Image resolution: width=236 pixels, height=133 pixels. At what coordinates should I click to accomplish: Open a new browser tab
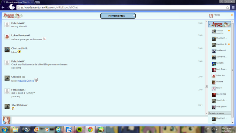pos(38,2)
